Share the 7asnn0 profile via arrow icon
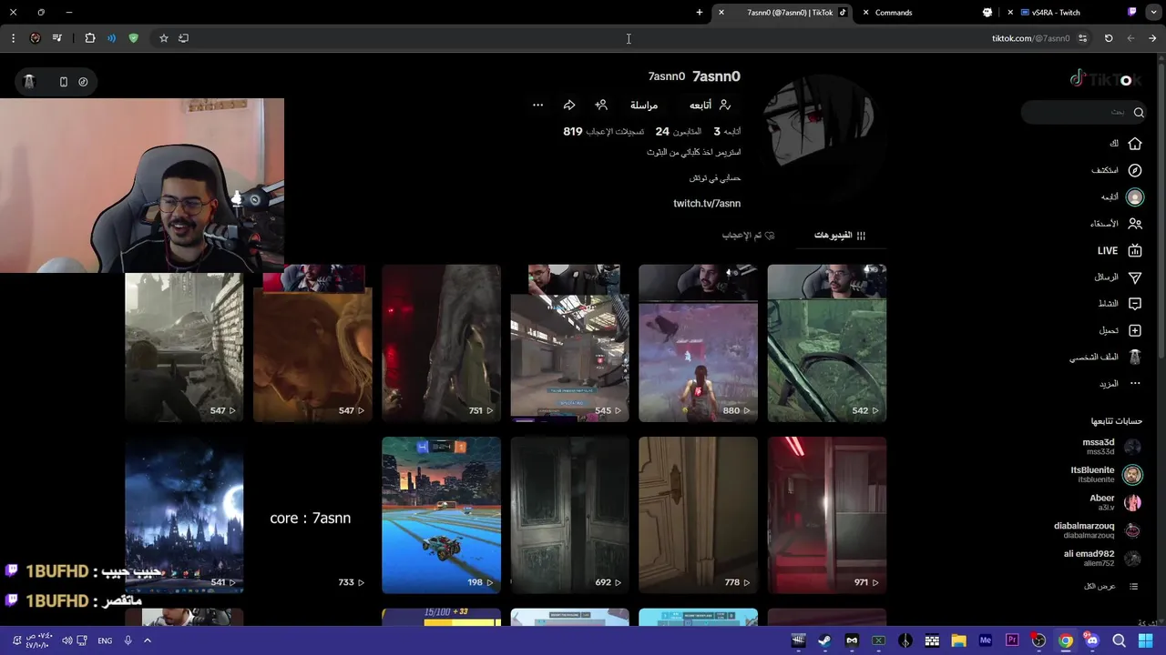Screen dimensions: 1166x655 pos(569,106)
